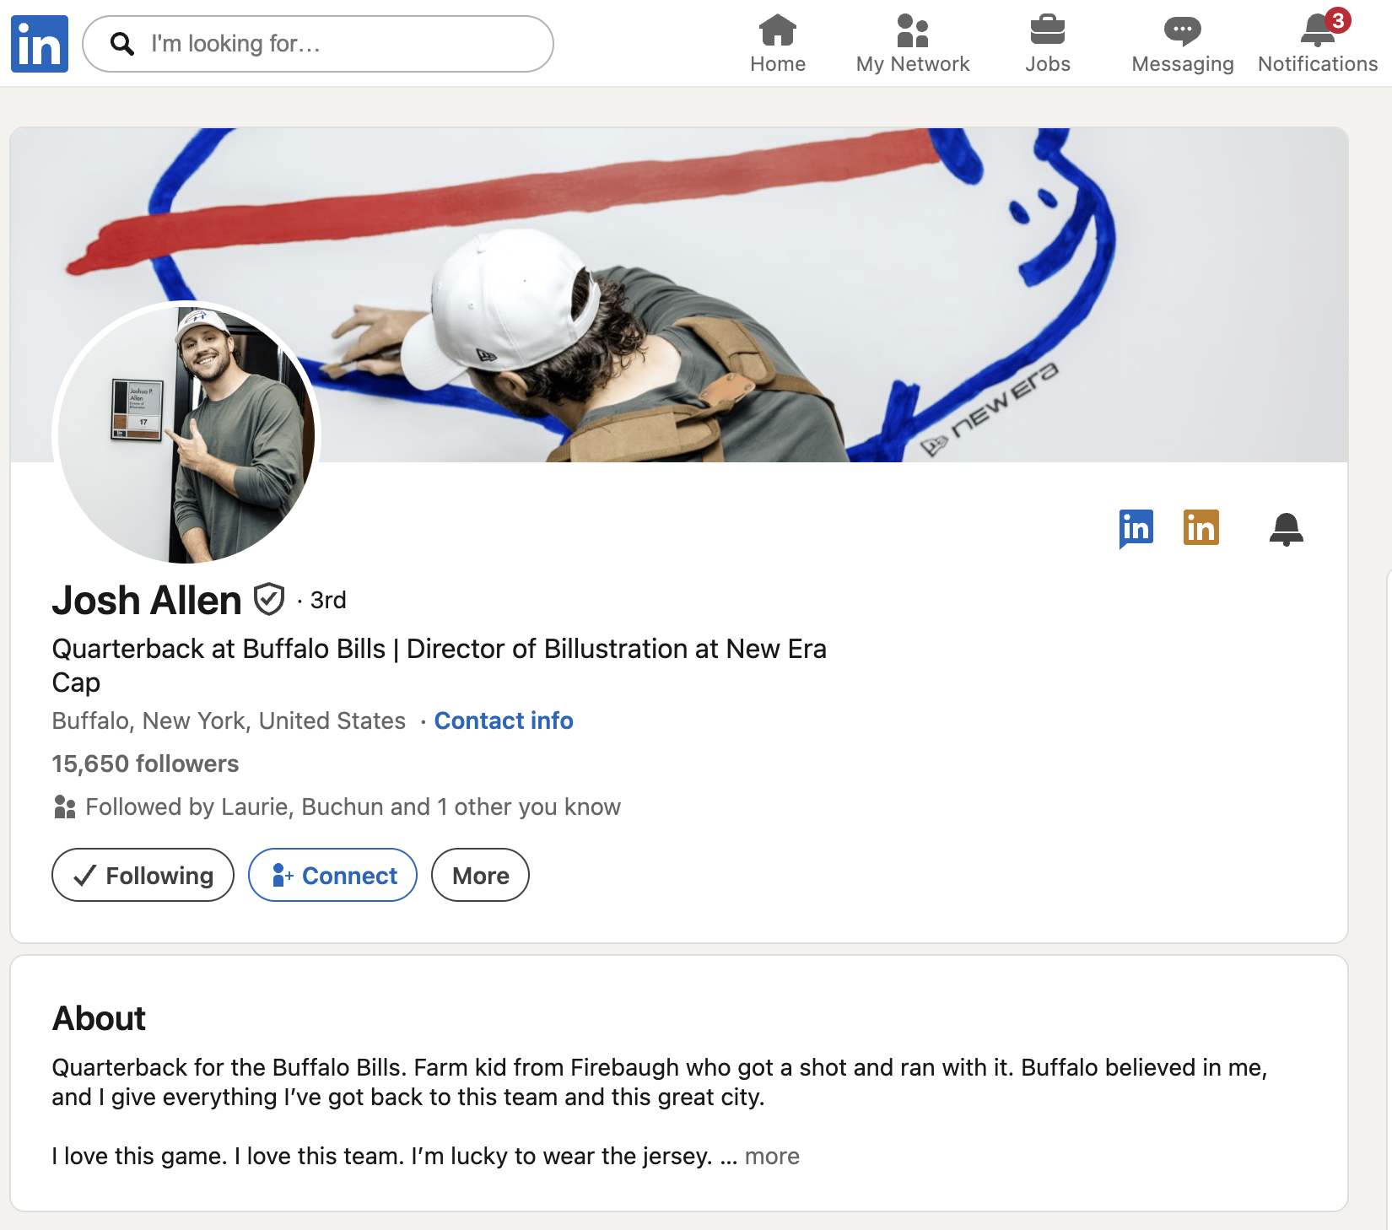Image resolution: width=1392 pixels, height=1230 pixels.
Task: Open the Contact info link
Action: click(504, 720)
